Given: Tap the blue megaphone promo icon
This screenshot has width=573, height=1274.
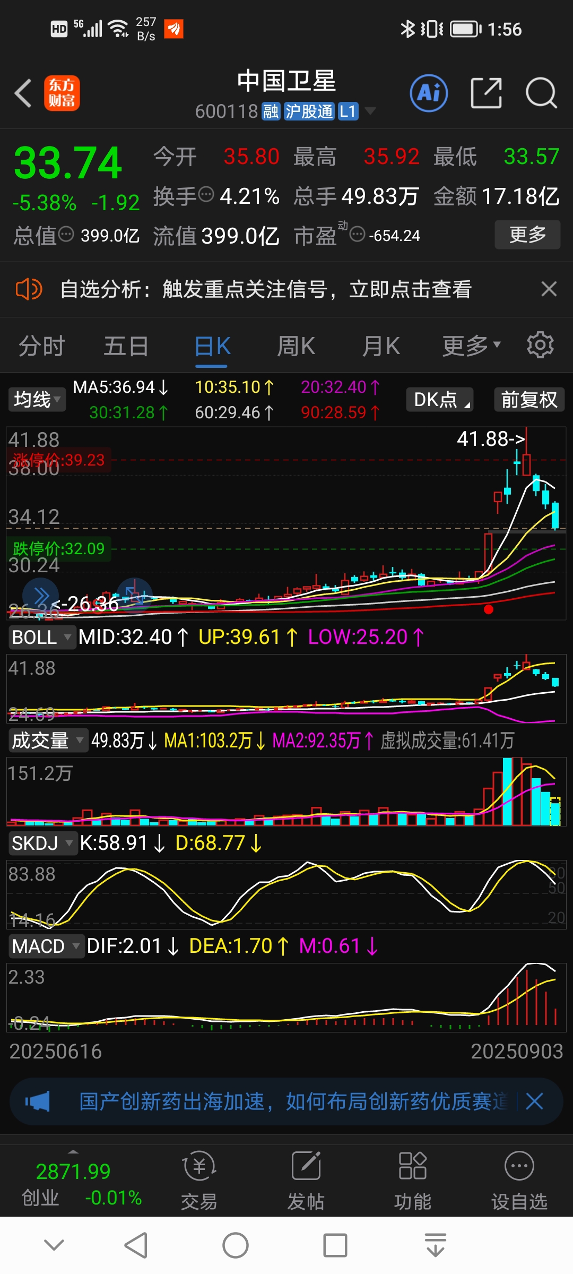Looking at the screenshot, I should point(37,1101).
